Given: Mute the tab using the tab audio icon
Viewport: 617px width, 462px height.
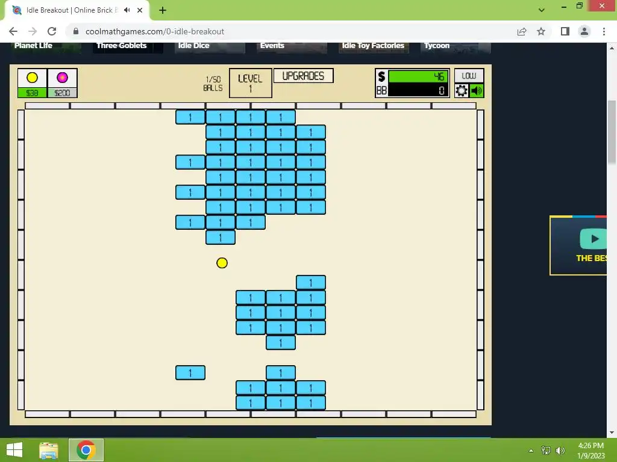Looking at the screenshot, I should (x=127, y=10).
